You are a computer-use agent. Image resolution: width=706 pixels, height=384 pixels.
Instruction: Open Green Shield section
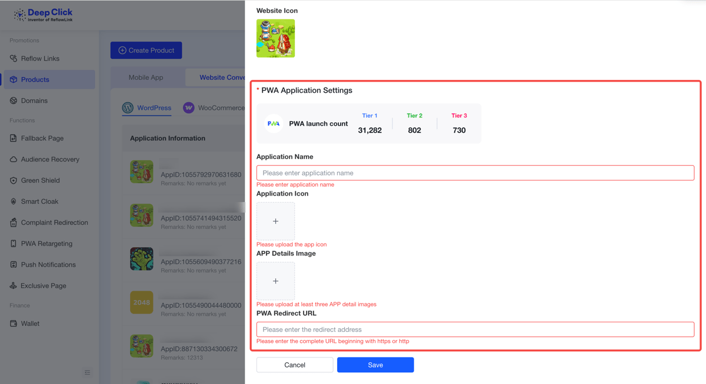click(49, 181)
